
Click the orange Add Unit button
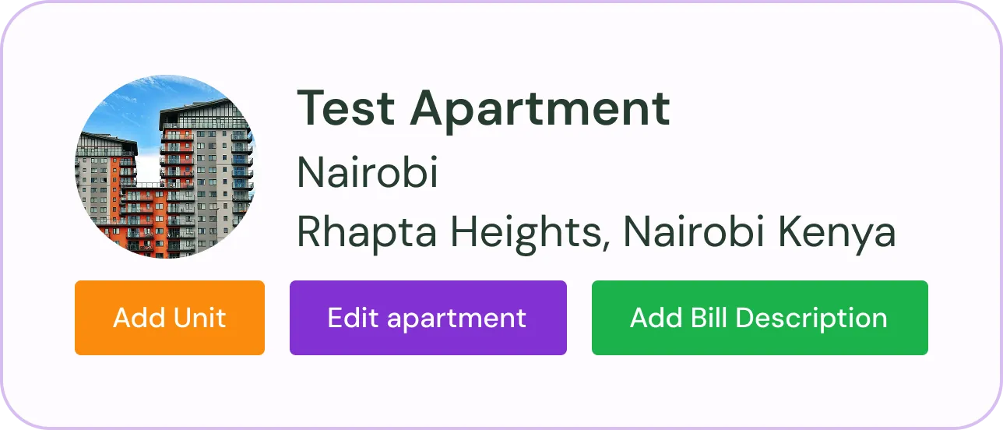coord(170,318)
